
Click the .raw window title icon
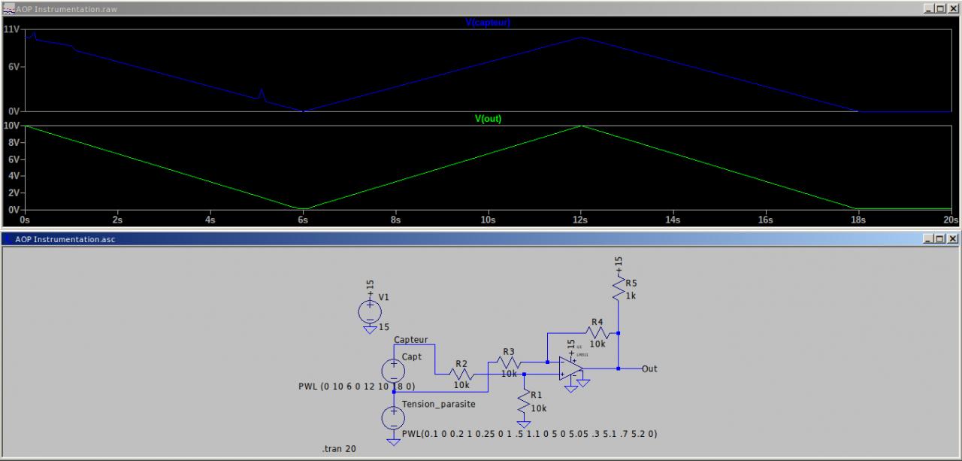pyautogui.click(x=9, y=8)
